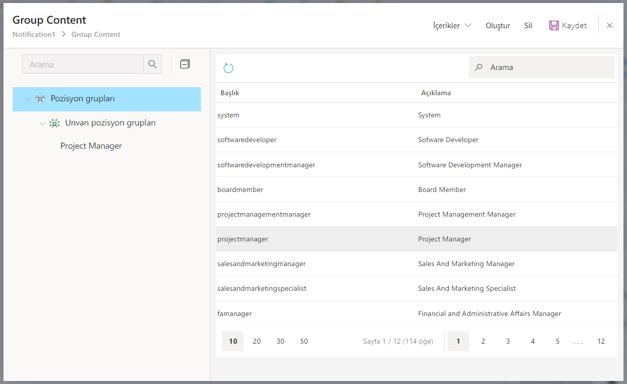
Task: Select Project Manager in the tree
Action: (91, 146)
